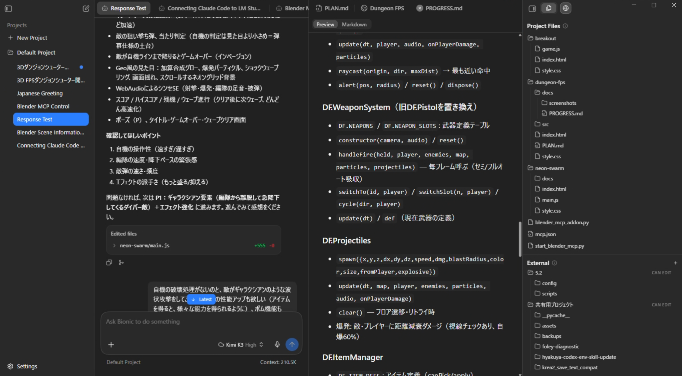
Task: Open the Blender Scene Informatio... chat
Action: [51, 132]
